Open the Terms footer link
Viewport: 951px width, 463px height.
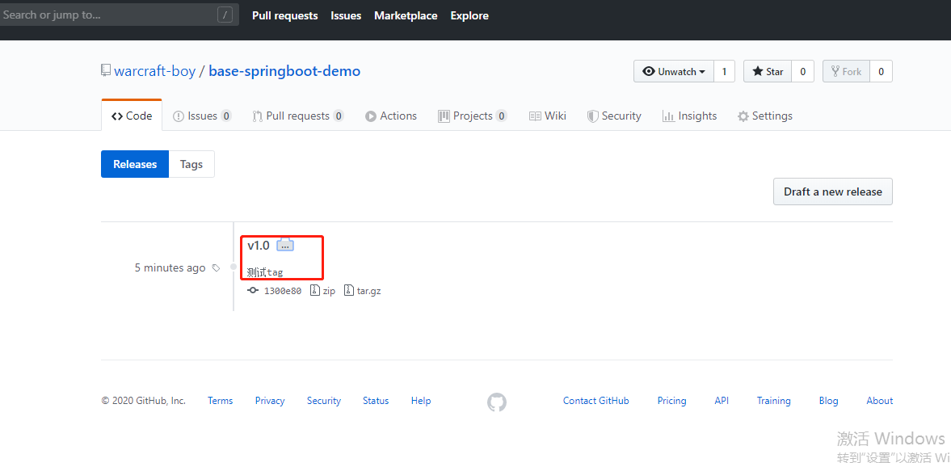click(220, 401)
